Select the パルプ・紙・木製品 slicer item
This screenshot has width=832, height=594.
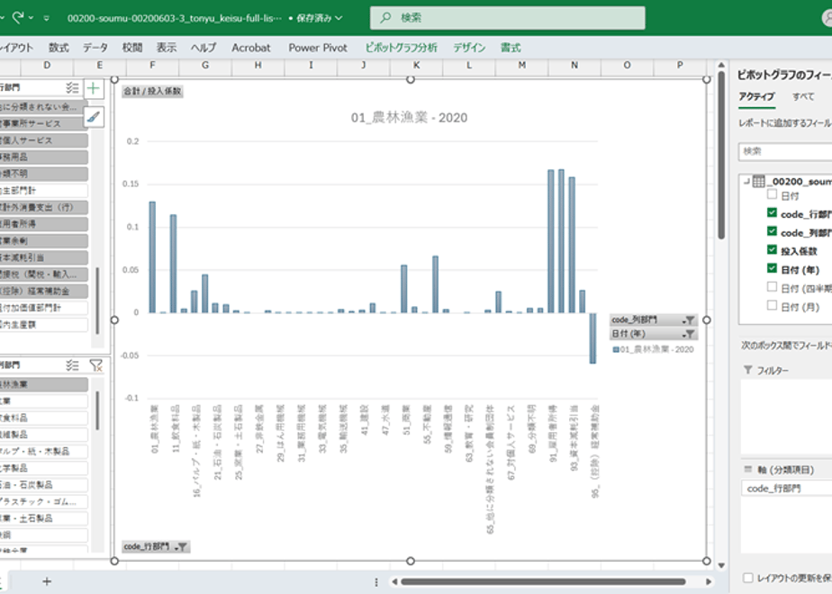(x=43, y=451)
